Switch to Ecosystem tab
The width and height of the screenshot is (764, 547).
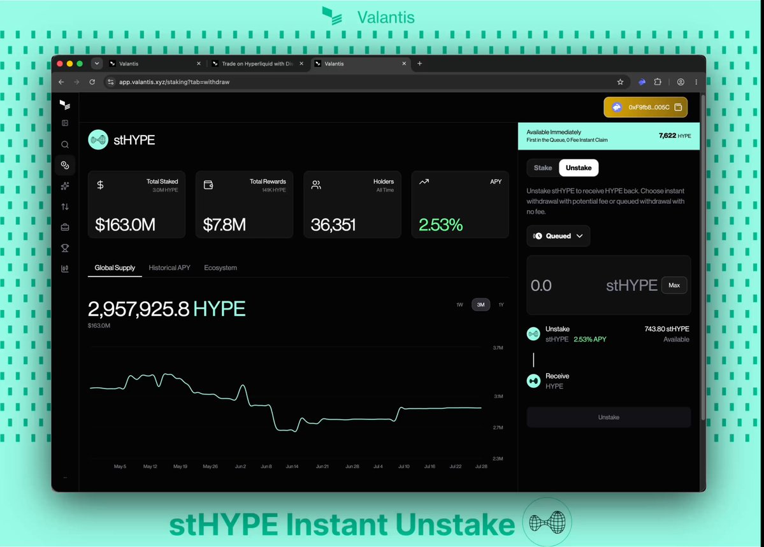220,268
